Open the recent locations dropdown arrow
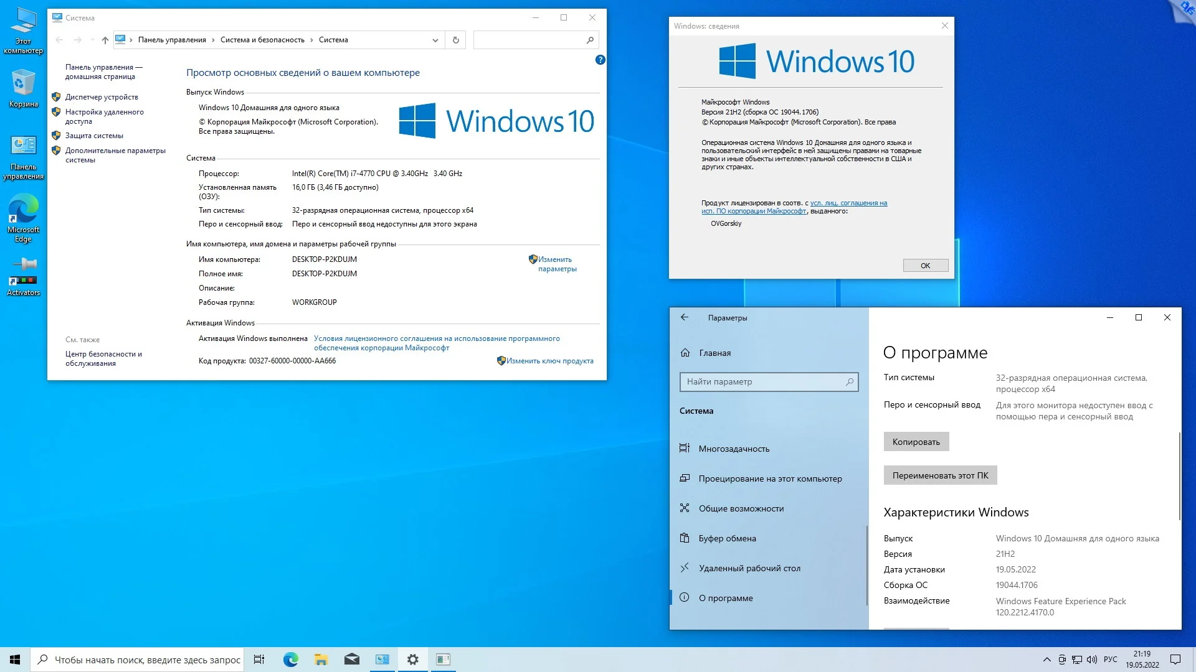The image size is (1196, 672). click(x=92, y=40)
